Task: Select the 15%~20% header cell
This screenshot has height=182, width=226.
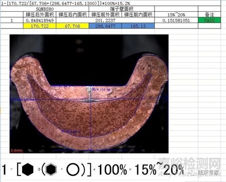Action: tap(176, 14)
